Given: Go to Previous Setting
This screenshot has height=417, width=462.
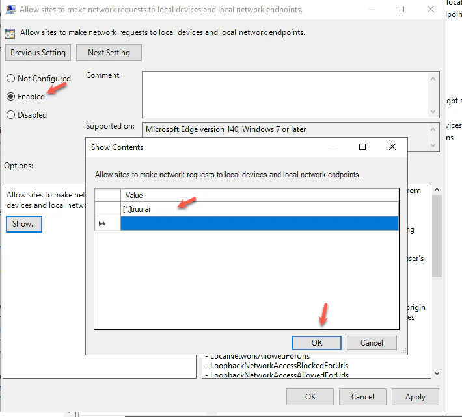Looking at the screenshot, I should pyautogui.click(x=38, y=53).
